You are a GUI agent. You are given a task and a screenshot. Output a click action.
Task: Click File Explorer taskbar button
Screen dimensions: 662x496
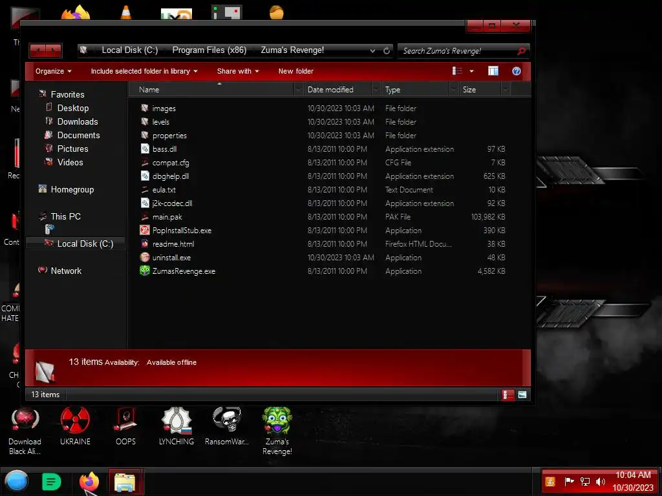(125, 482)
